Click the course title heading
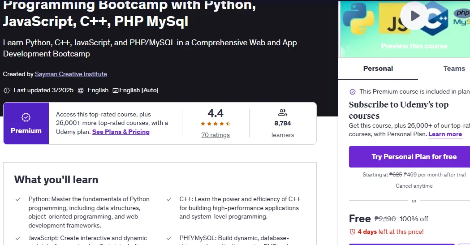Image resolution: width=470 pixels, height=245 pixels. pyautogui.click(x=129, y=14)
